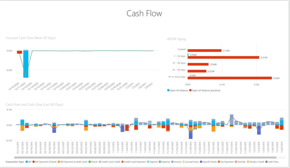Click the Bill legend marker
This screenshot has width=290, height=168.
[27, 162]
